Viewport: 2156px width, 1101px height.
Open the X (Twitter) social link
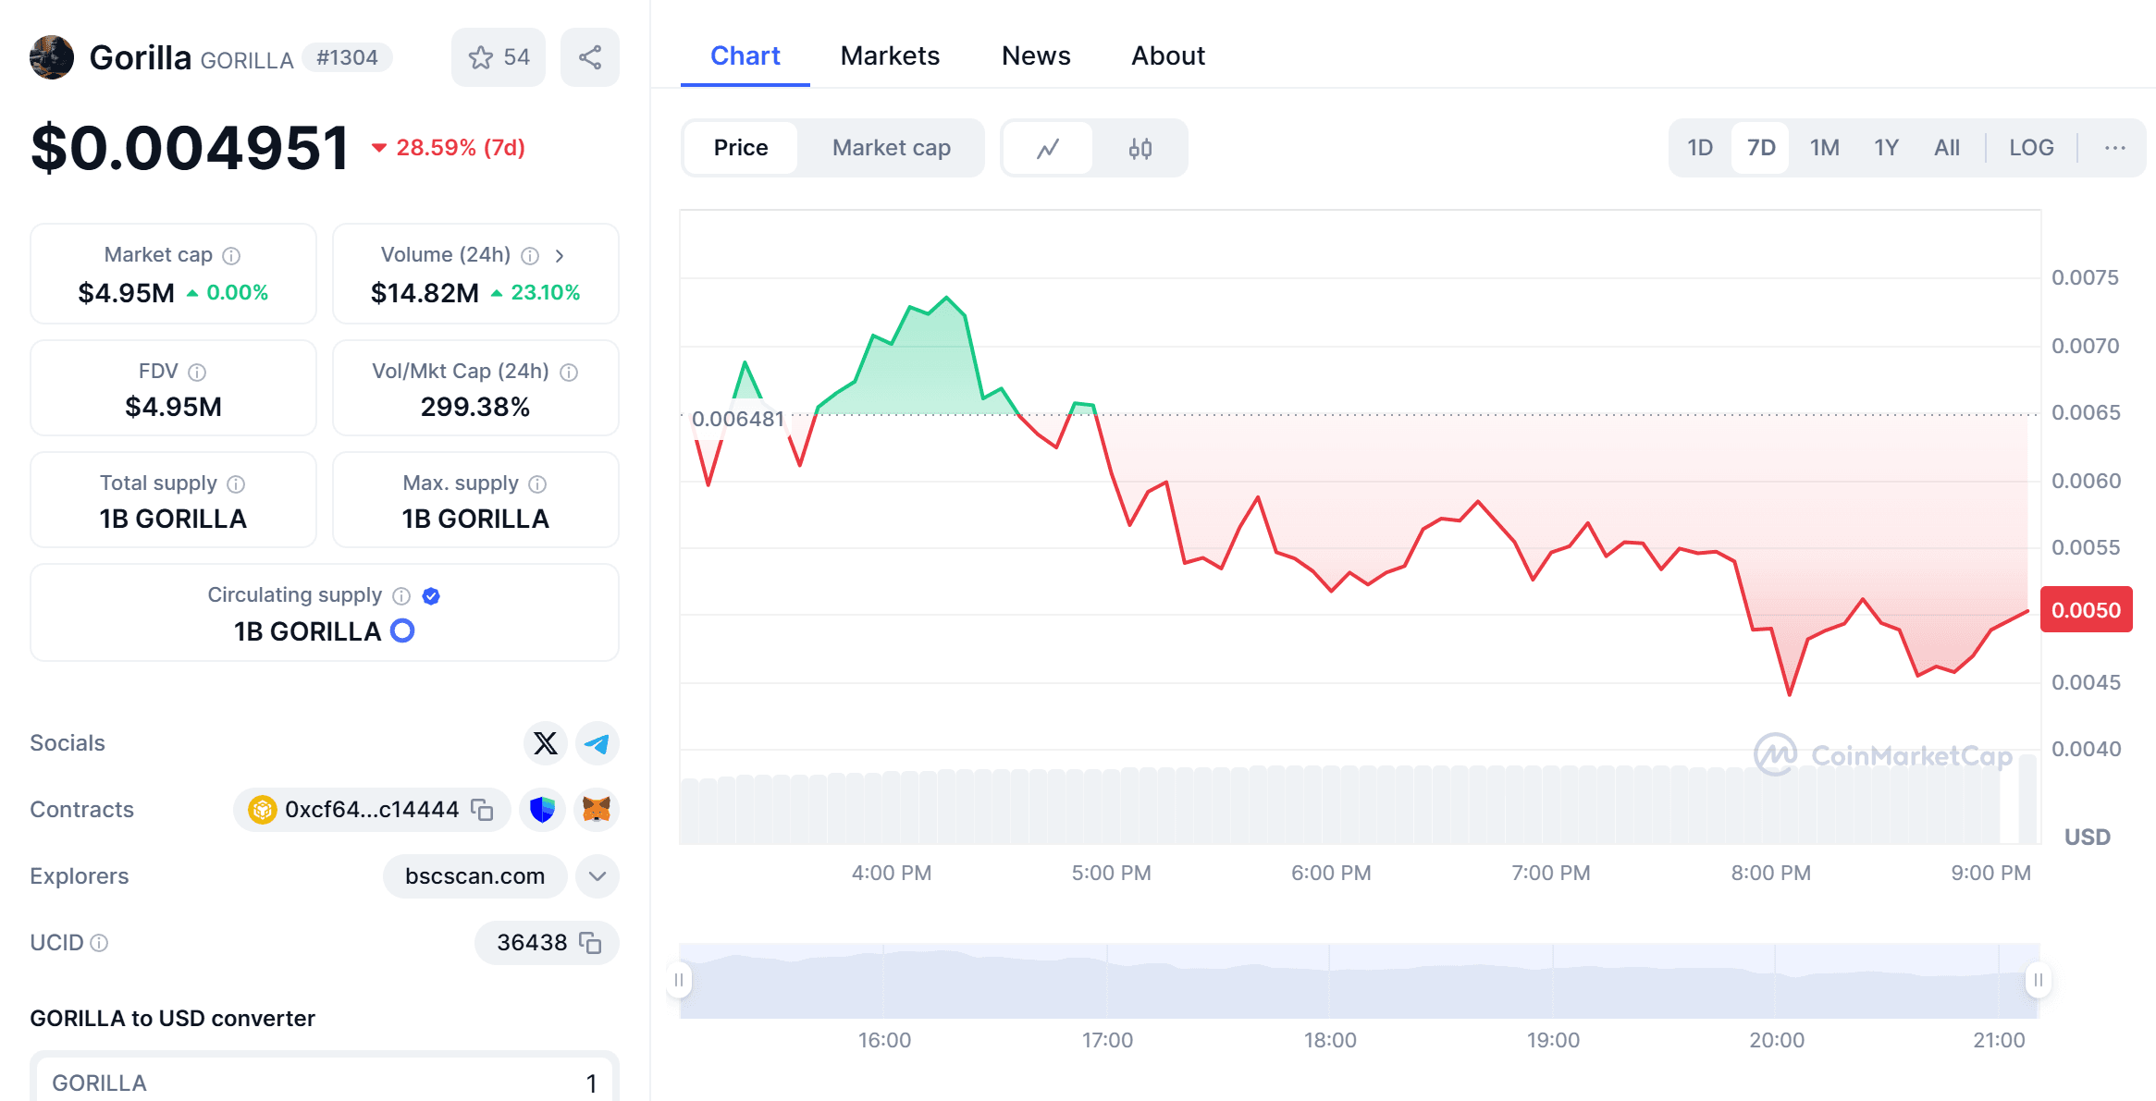[545, 743]
